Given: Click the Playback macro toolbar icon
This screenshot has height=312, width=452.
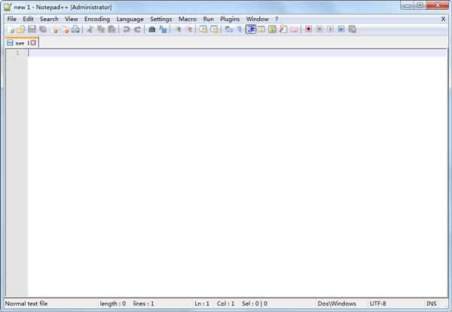Looking at the screenshot, I should (x=331, y=29).
